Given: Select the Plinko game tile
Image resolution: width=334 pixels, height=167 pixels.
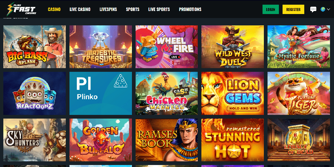Looking at the screenshot, I should pos(101,93).
